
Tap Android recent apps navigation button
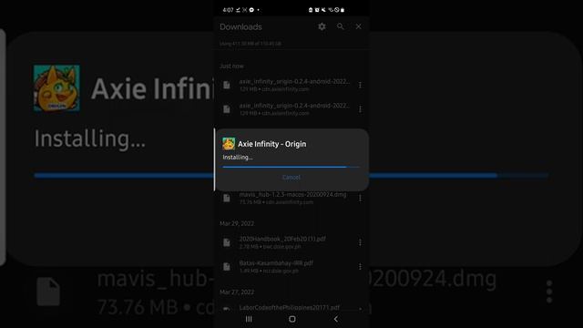pos(249,319)
